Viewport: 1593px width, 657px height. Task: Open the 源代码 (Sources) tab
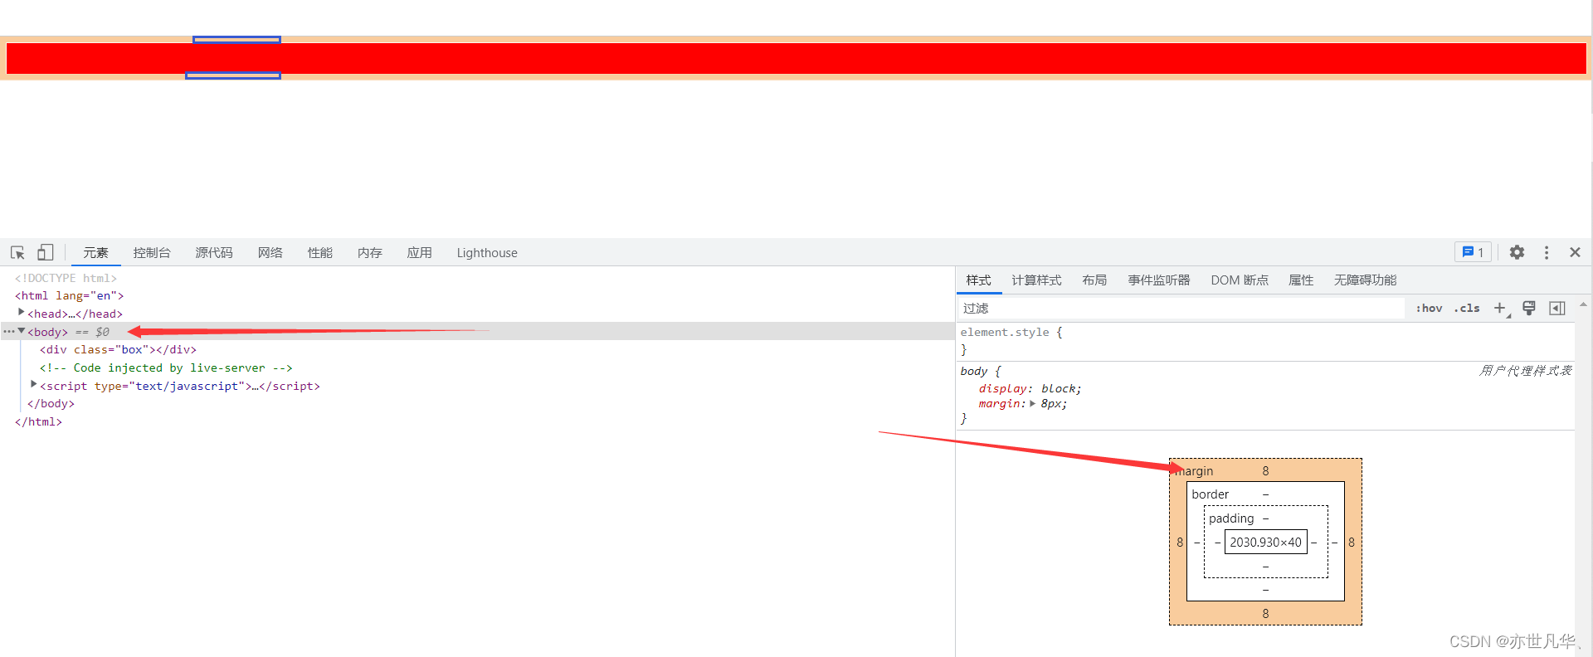(214, 253)
